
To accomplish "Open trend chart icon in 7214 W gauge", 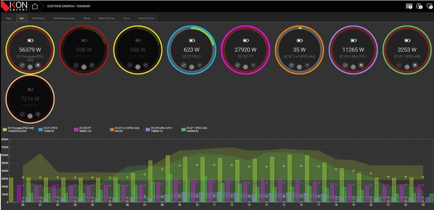I will click(x=22, y=114).
